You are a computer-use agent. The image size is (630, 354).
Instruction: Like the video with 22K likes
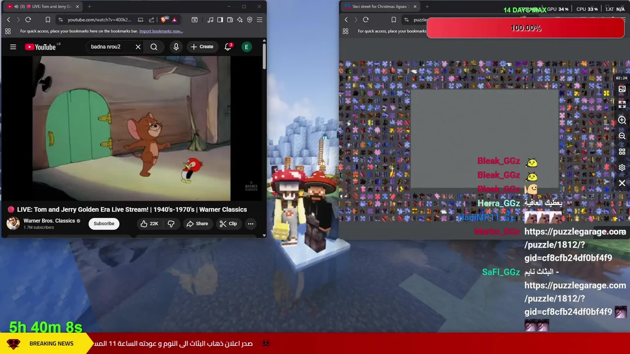pyautogui.click(x=149, y=224)
